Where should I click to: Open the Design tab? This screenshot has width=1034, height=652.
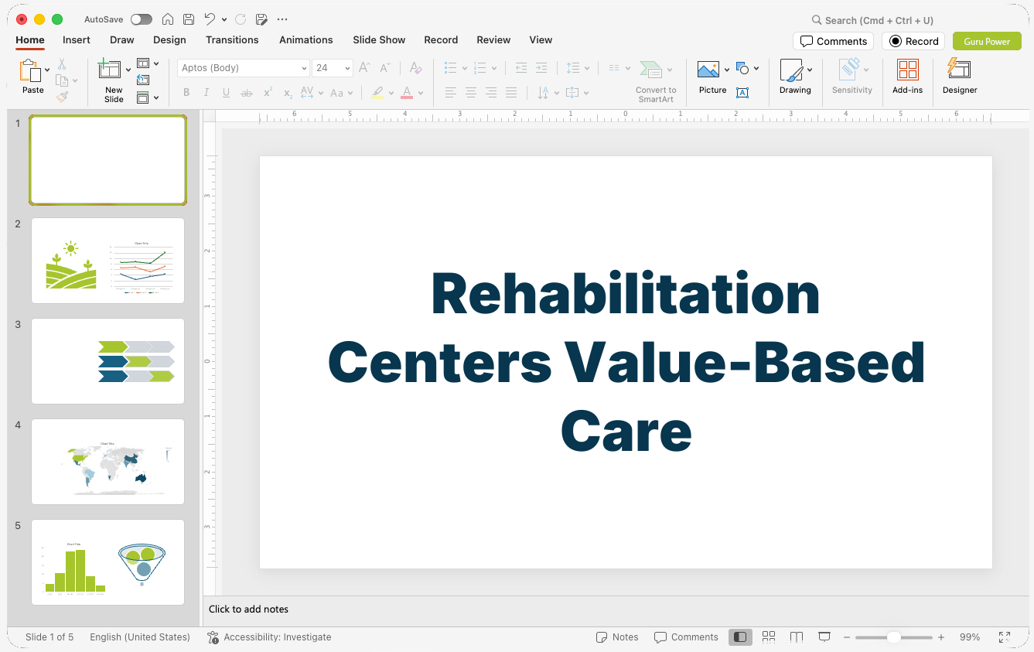pos(169,40)
